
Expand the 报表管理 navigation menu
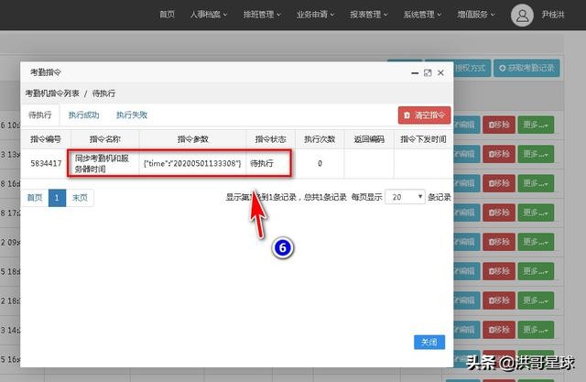[x=369, y=15]
